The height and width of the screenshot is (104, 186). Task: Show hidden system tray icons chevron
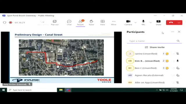tap(157, 90)
